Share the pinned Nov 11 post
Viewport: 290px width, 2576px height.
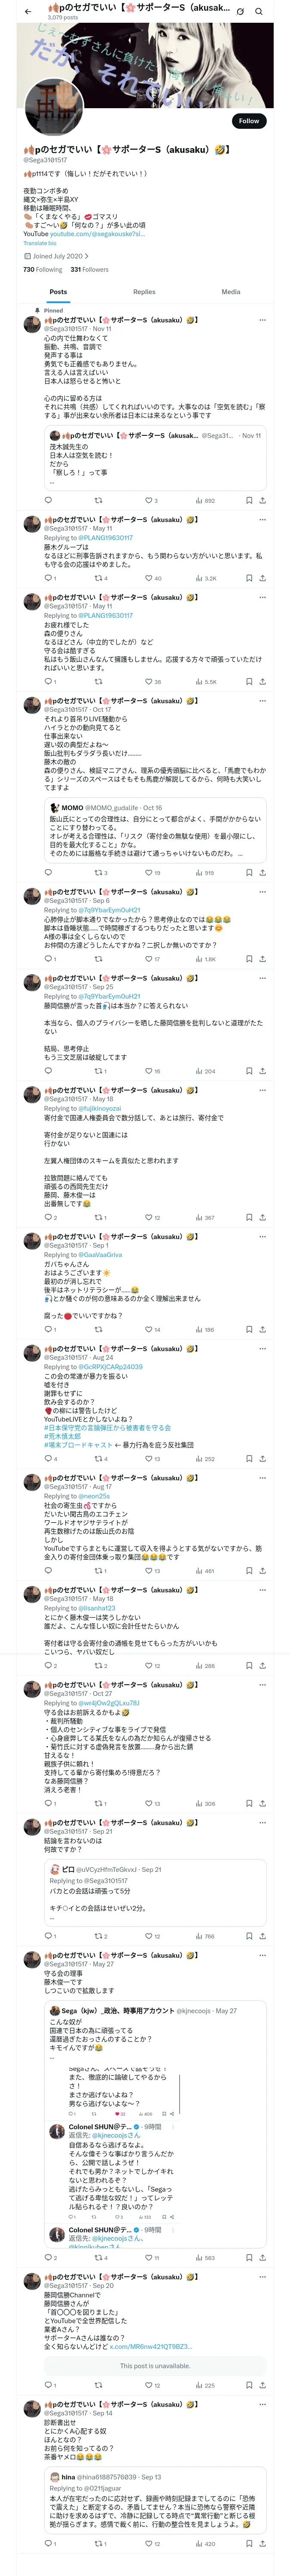pyautogui.click(x=262, y=500)
